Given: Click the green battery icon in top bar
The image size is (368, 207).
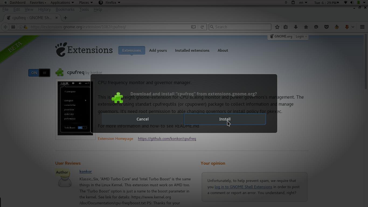Looking at the screenshot, I should click(x=359, y=2).
